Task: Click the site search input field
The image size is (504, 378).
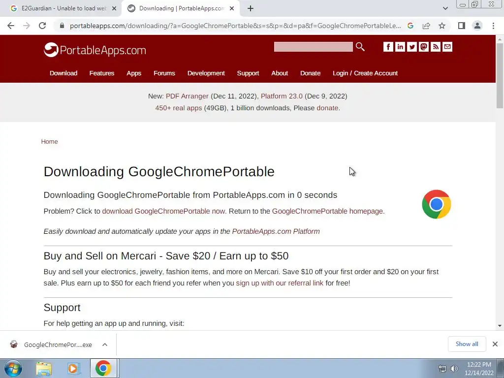Action: 313,47
